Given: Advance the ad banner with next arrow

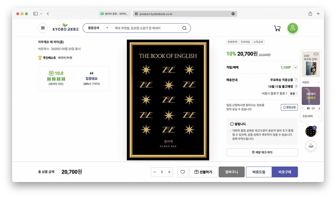Looking at the screenshot, I should pos(319,108).
